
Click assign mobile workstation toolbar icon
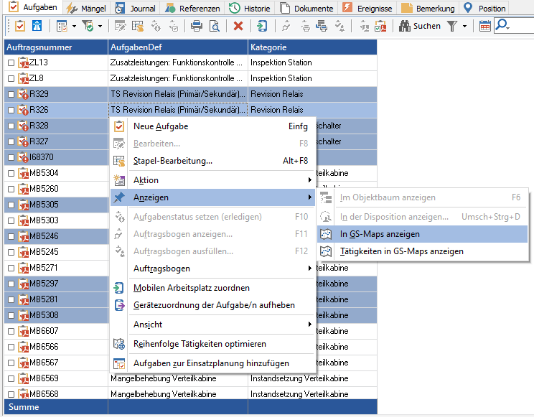pyautogui.click(x=262, y=26)
